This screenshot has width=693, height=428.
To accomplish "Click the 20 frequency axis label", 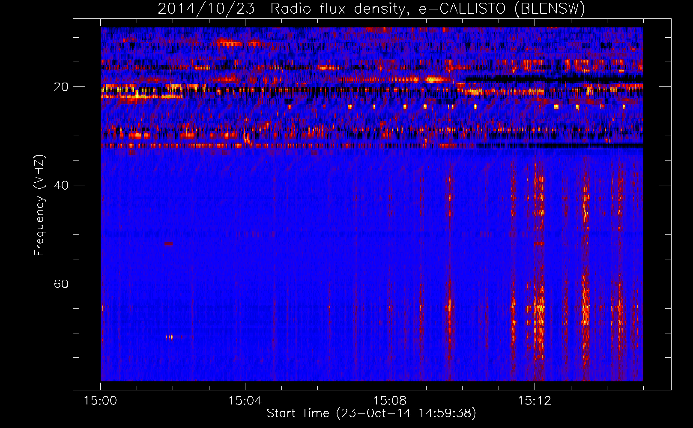I will [61, 87].
